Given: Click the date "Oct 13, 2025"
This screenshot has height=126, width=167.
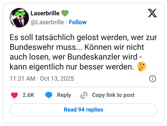Looking at the screenshot, I should [57, 79].
